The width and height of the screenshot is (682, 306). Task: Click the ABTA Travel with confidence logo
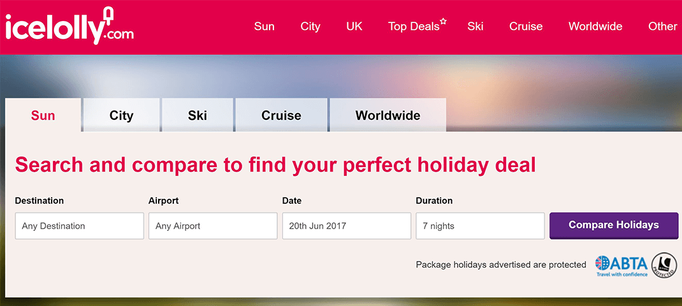(621, 265)
